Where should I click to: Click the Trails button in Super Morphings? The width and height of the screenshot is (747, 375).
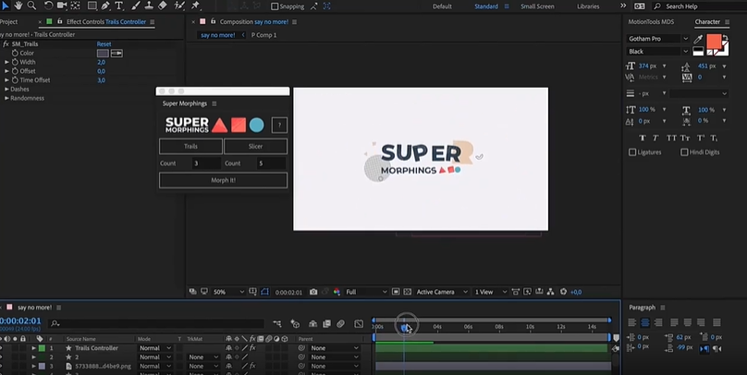tap(190, 146)
